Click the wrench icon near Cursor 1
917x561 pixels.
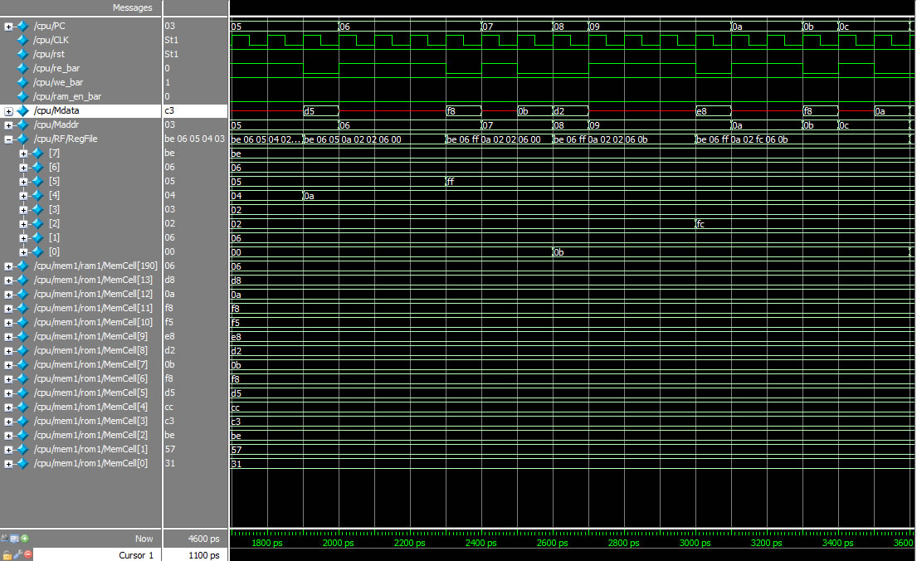point(17,555)
